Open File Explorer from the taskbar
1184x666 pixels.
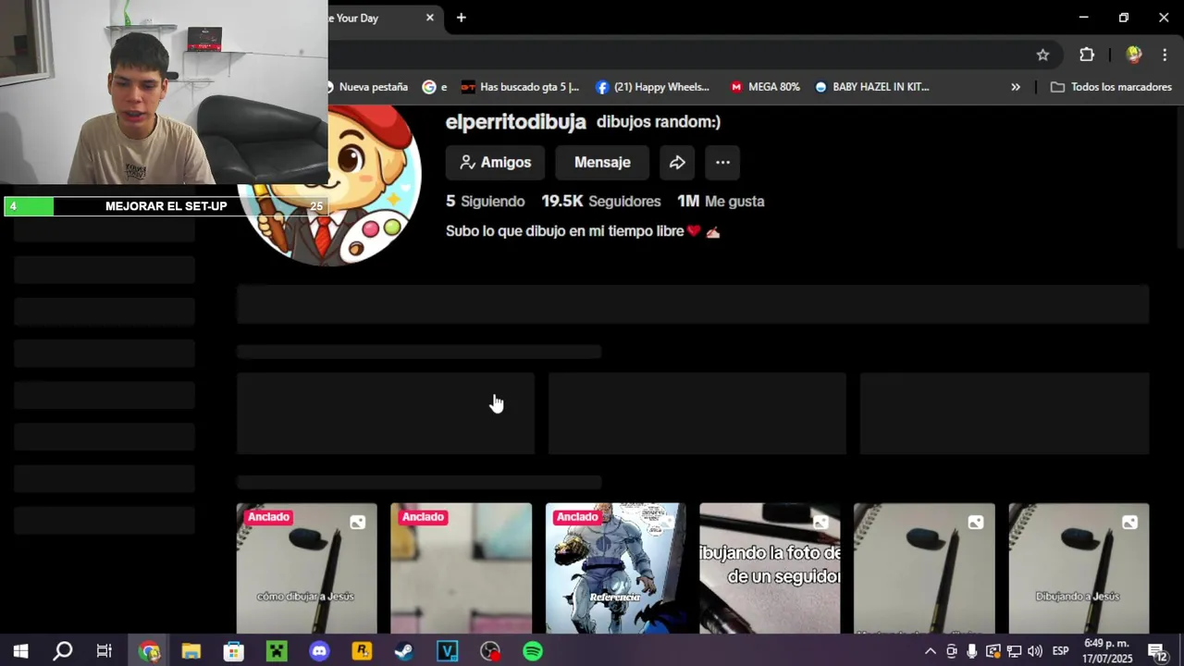[191, 651]
